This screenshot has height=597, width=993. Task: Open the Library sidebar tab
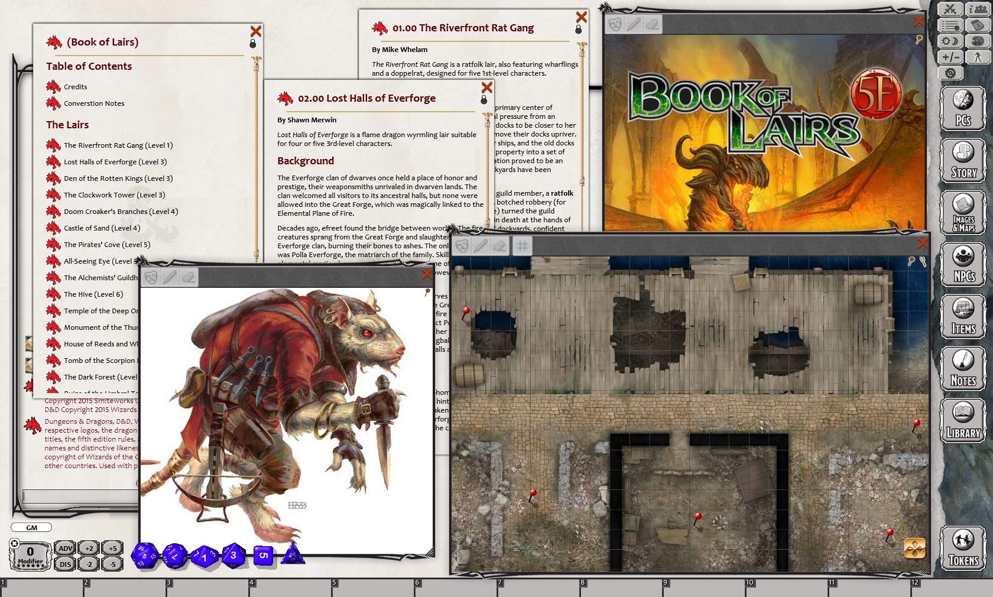click(963, 420)
